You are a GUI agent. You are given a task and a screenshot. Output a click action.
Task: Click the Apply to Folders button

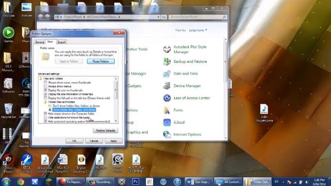pyautogui.click(x=69, y=61)
